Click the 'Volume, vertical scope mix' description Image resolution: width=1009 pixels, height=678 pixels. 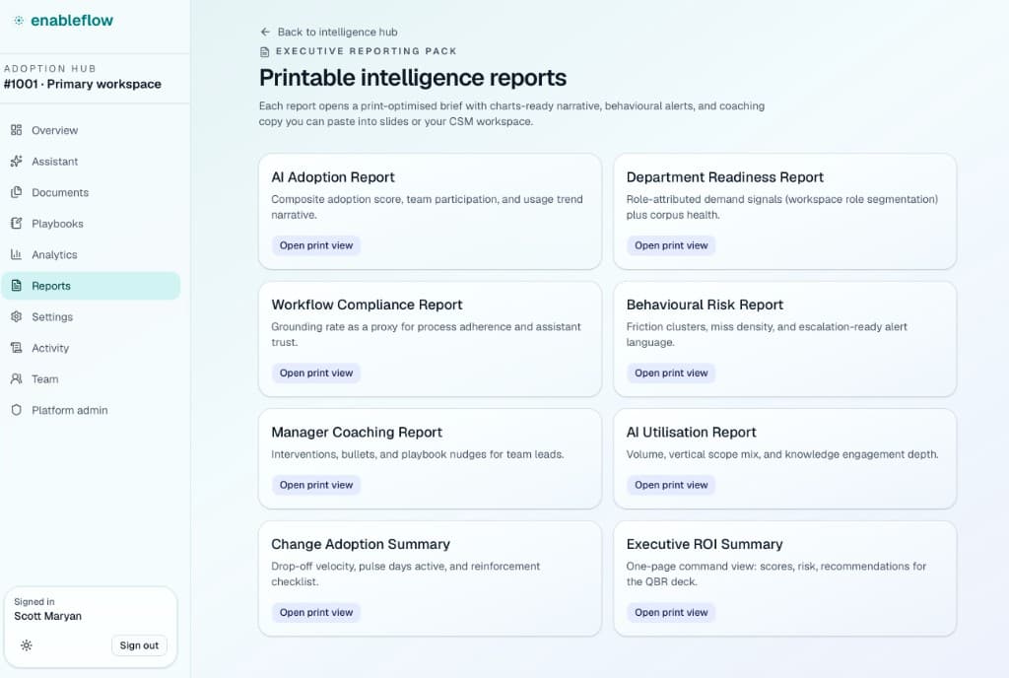pyautogui.click(x=781, y=454)
